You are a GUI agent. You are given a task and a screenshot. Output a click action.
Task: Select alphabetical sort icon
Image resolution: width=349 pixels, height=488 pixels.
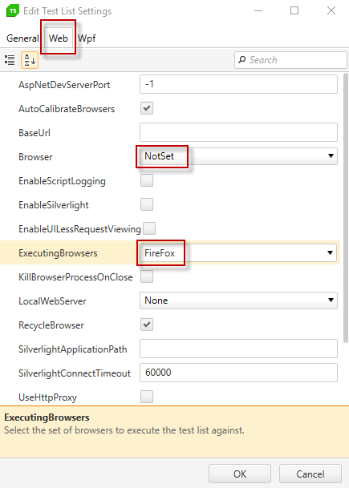pos(30,60)
